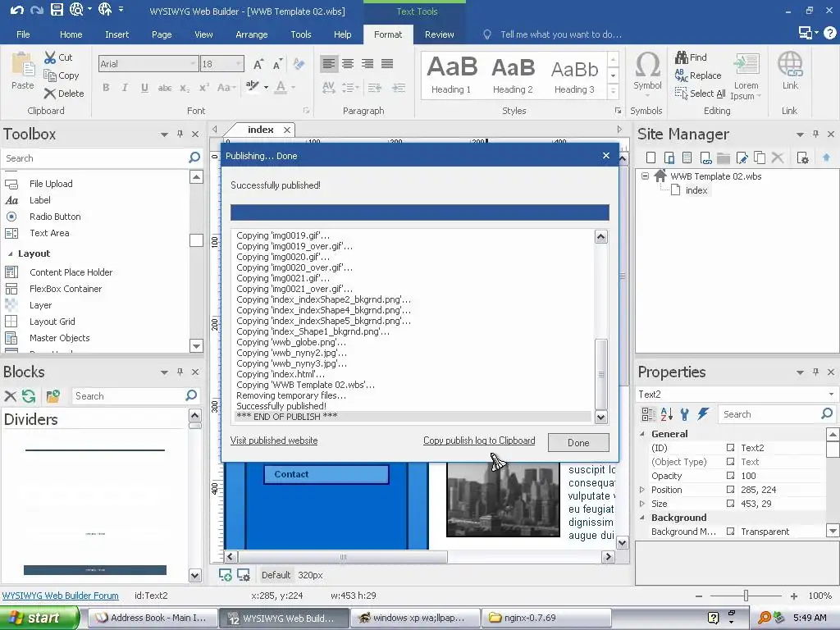Align text left in Paragraph group
The height and width of the screenshot is (630, 840).
click(x=328, y=64)
